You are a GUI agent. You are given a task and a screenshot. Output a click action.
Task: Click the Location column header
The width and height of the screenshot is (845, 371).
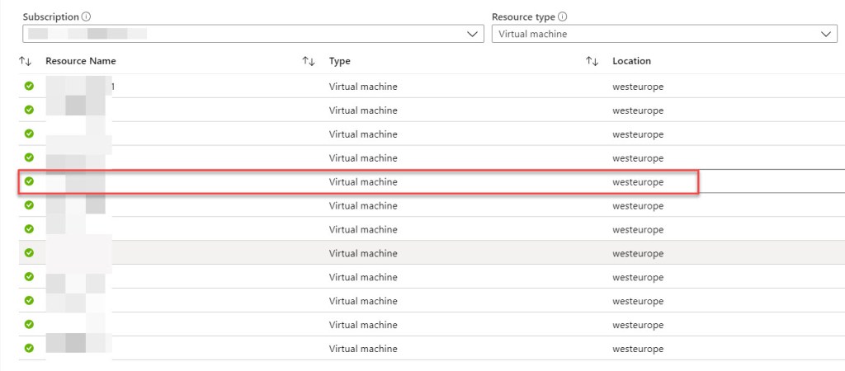631,61
